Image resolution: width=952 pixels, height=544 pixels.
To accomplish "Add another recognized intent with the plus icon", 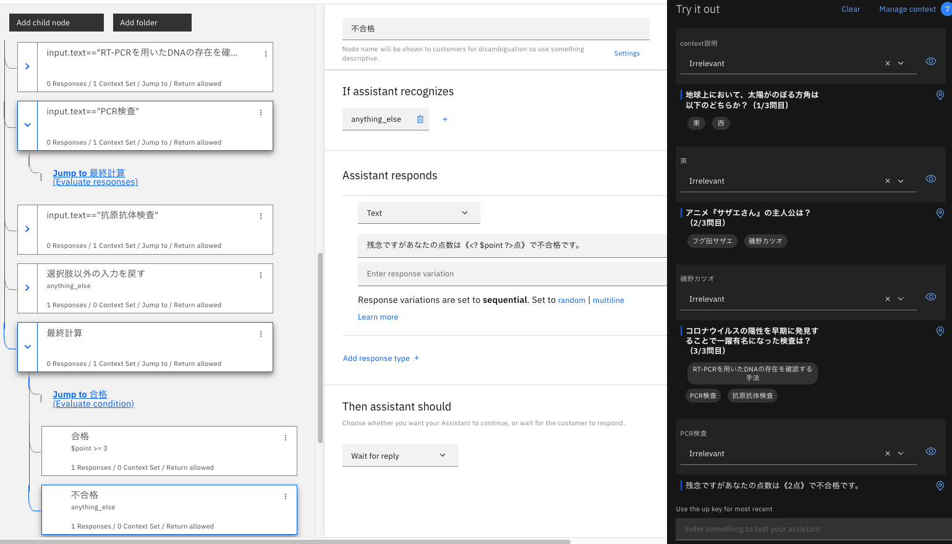I will point(444,119).
